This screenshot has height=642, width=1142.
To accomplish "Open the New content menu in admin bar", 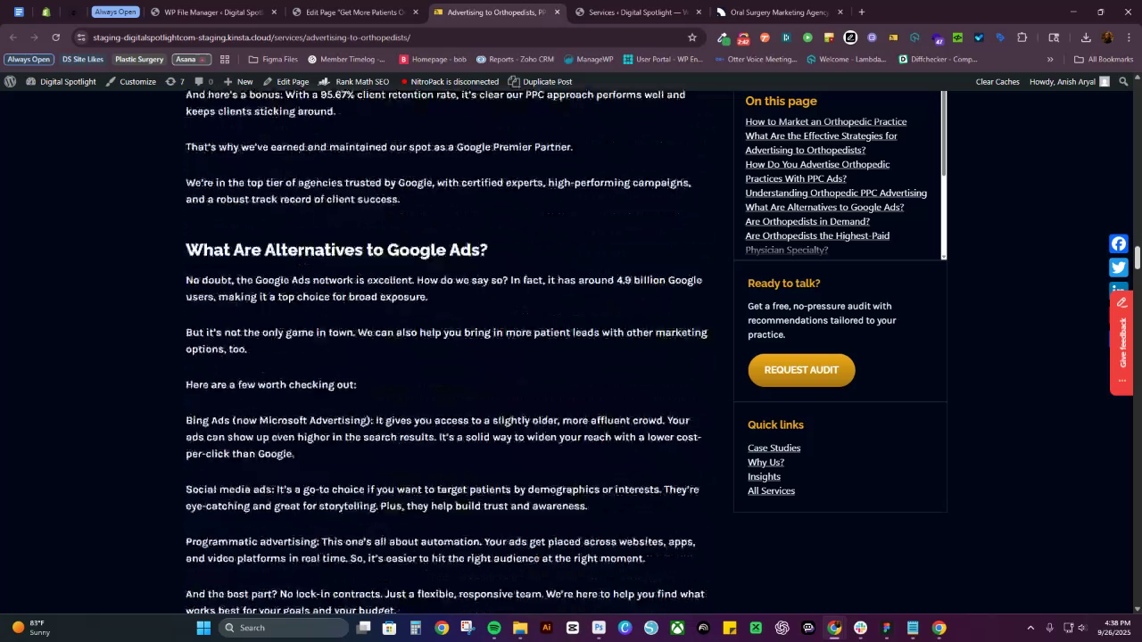I will [238, 81].
